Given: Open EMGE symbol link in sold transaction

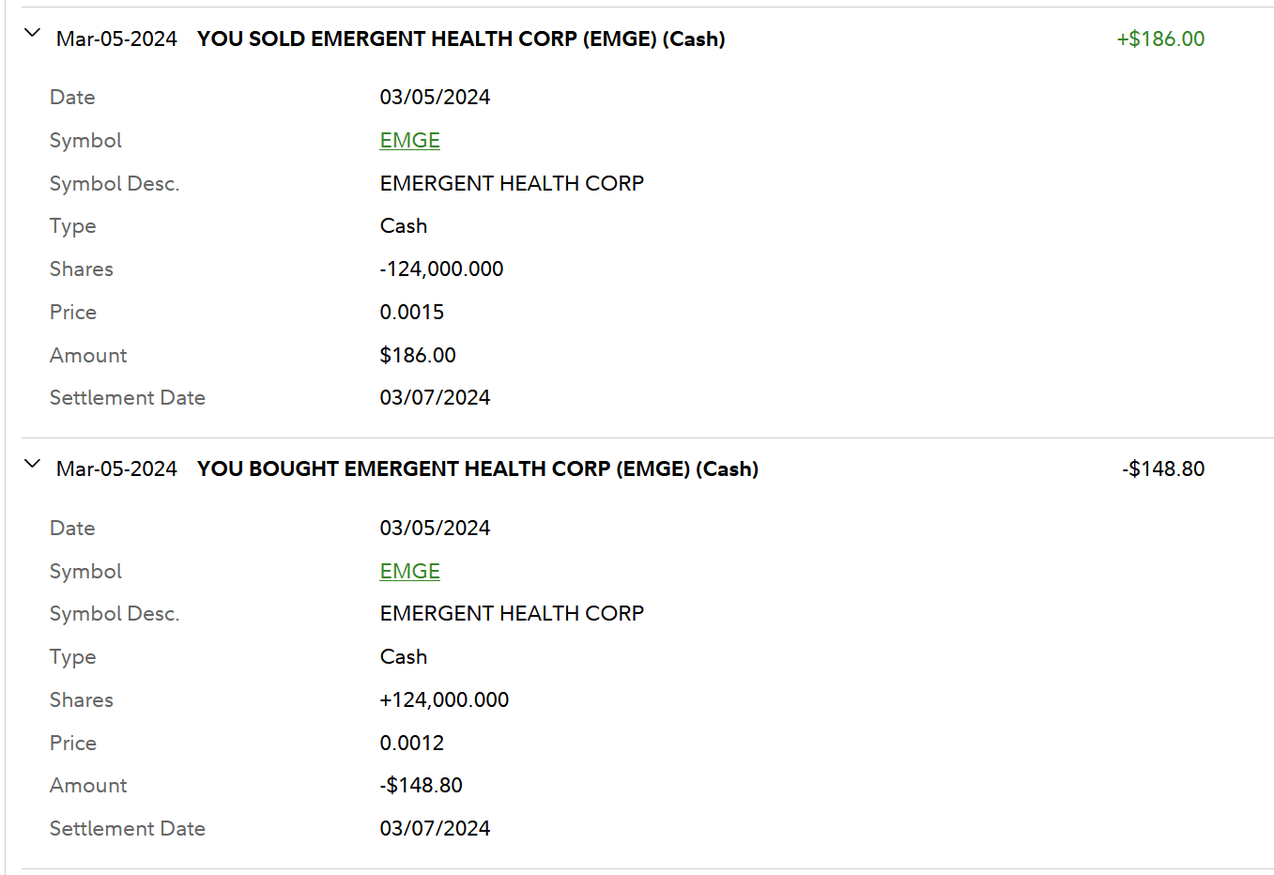Looking at the screenshot, I should pyautogui.click(x=409, y=141).
